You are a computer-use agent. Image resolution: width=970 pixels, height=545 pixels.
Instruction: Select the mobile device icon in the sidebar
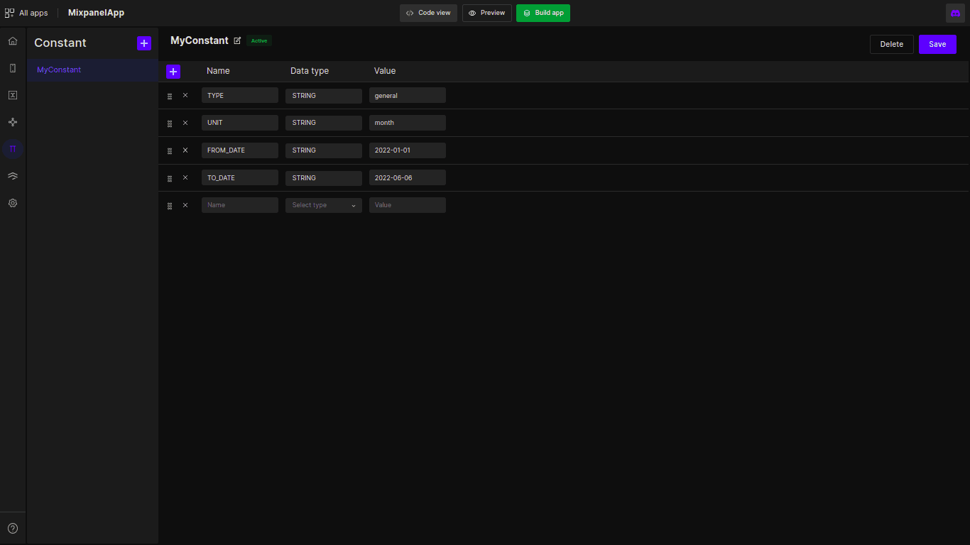(x=12, y=67)
